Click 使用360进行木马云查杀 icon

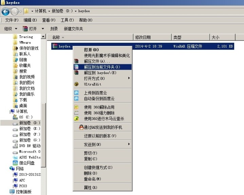[x=76, y=119]
